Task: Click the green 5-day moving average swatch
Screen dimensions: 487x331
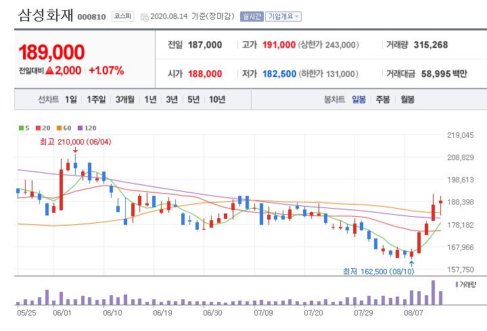Action: [x=21, y=128]
